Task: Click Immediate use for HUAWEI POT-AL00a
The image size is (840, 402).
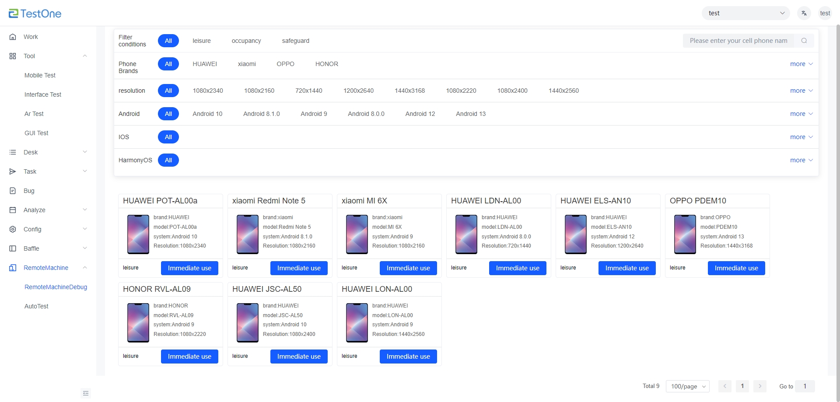Action: 189,268
